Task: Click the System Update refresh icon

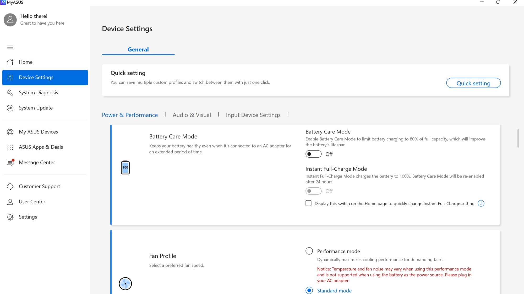Action: click(10, 108)
